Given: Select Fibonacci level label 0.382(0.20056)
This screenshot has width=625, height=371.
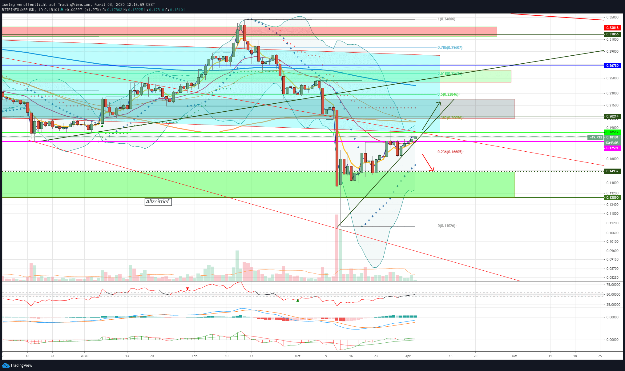Looking at the screenshot, I should [450, 118].
